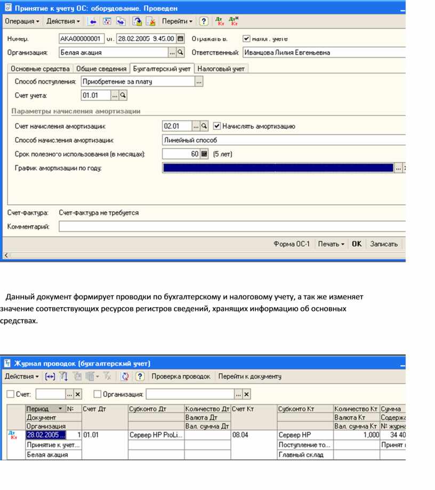
Task: Toggle Начислять амортизацию checkbox
Action: [x=217, y=126]
